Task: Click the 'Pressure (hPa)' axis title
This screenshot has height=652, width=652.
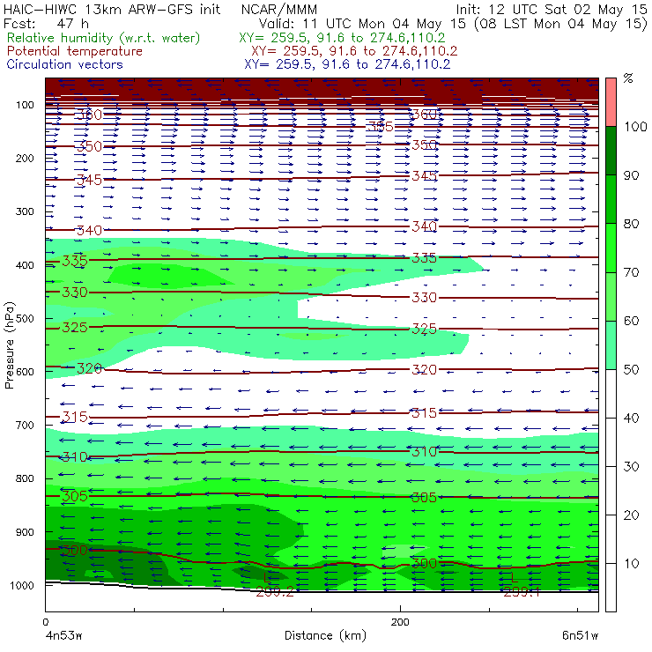Action: pos(10,345)
